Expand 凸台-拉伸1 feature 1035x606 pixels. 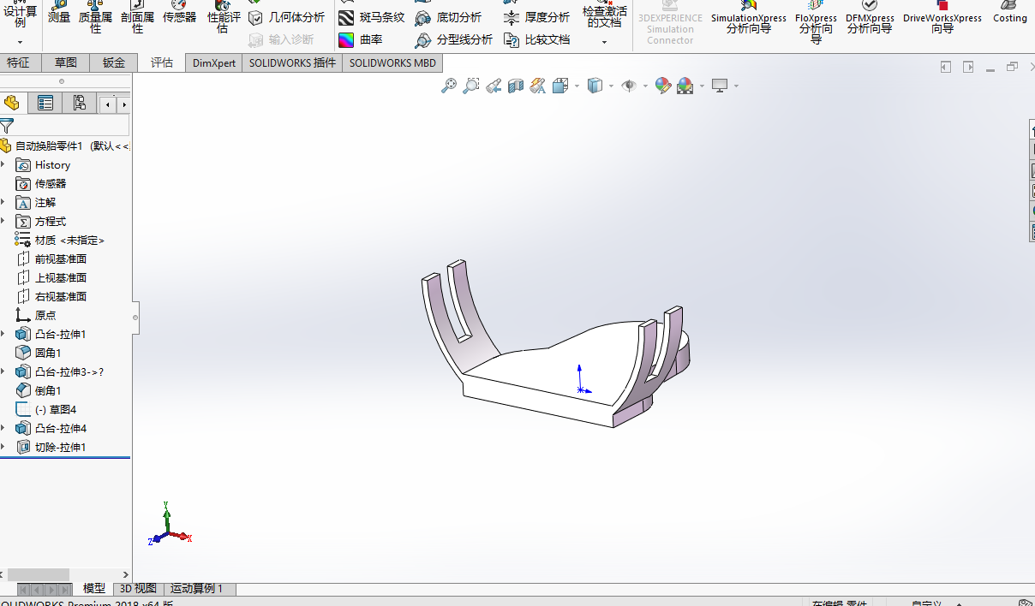click(x=3, y=334)
